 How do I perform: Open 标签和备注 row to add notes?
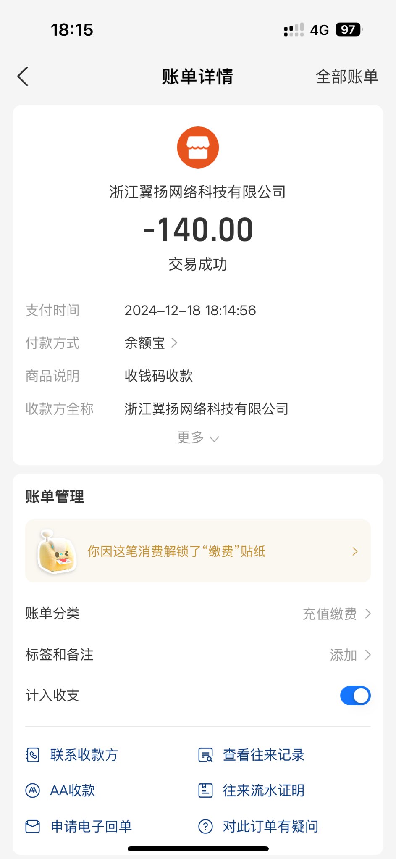tap(198, 655)
